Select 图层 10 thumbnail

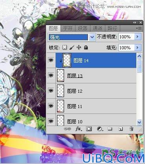(61, 120)
